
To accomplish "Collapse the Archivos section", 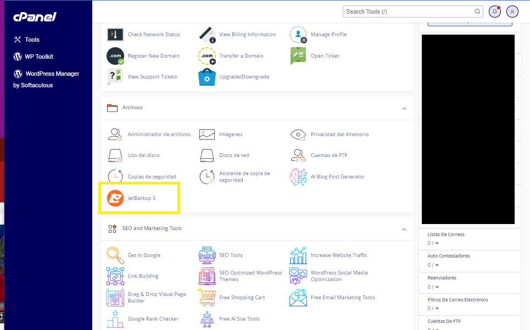I will pyautogui.click(x=404, y=108).
